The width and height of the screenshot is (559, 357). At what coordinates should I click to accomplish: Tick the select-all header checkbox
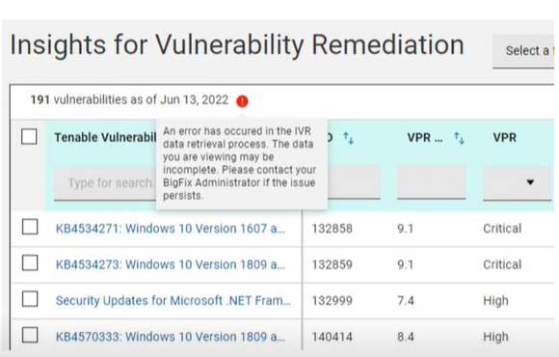pyautogui.click(x=29, y=137)
